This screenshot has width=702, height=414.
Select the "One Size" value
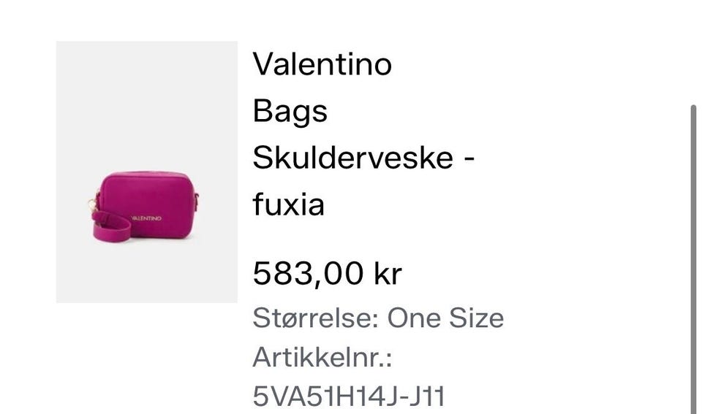[445, 318]
